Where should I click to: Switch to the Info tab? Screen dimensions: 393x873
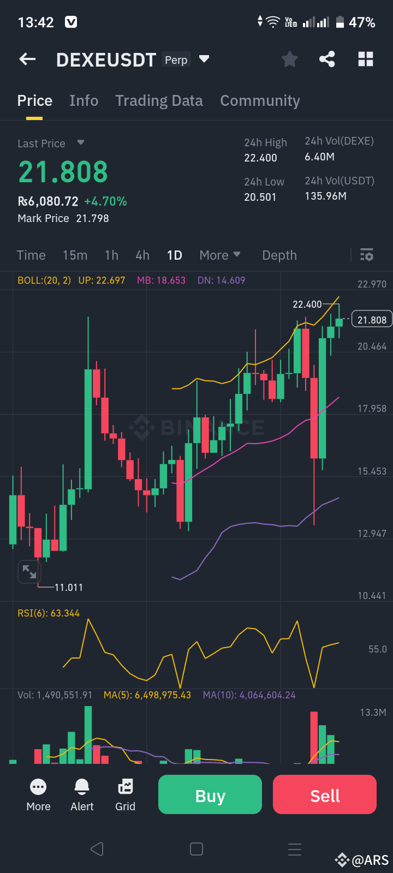click(x=84, y=100)
